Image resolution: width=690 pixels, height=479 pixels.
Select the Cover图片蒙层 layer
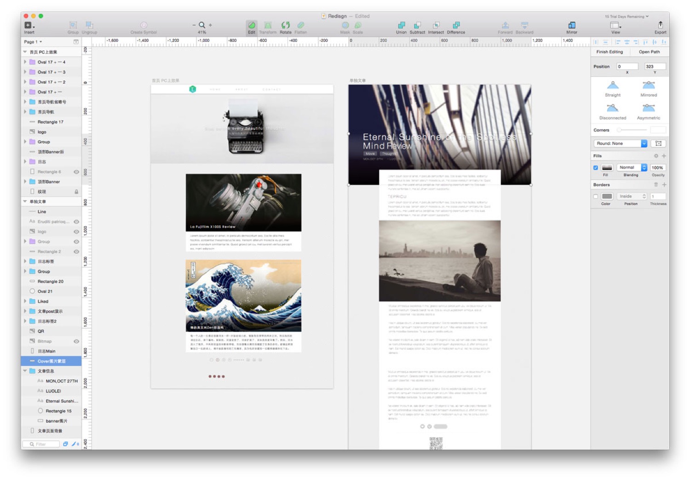pyautogui.click(x=52, y=361)
